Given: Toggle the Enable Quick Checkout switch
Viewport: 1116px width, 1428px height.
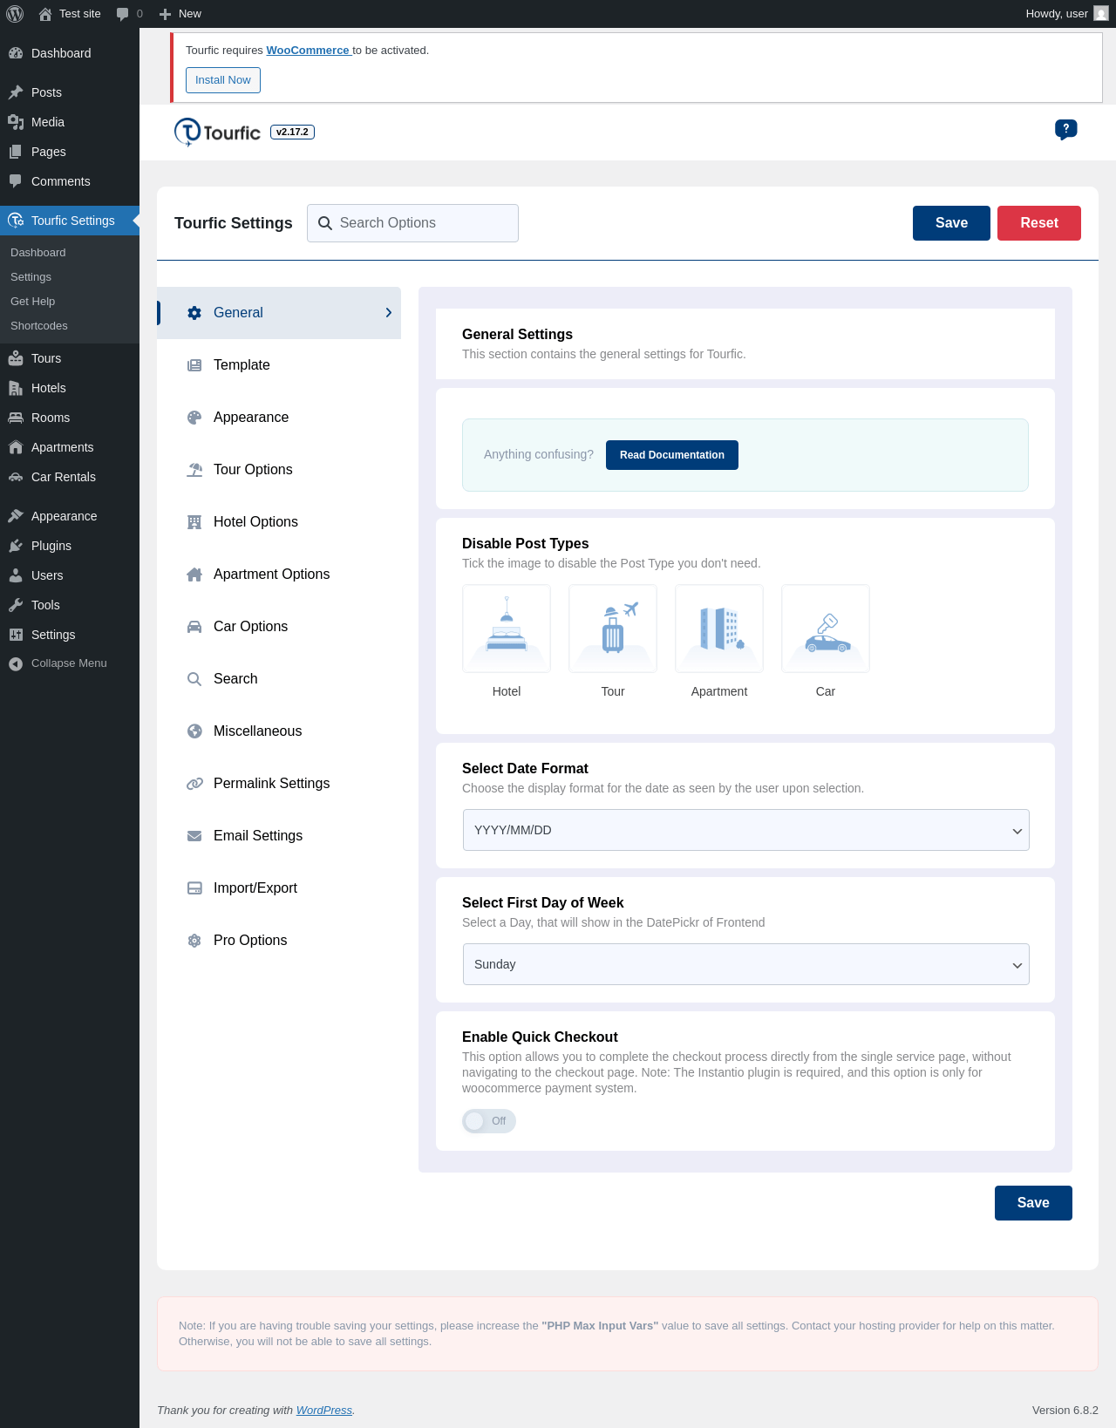Looking at the screenshot, I should click(489, 1121).
